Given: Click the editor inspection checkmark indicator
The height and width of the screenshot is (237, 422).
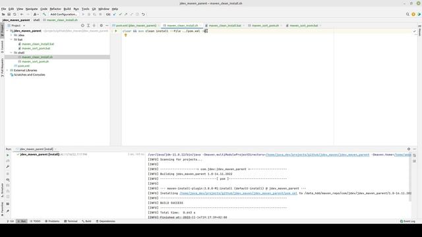Looking at the screenshot, I should pos(415,31).
